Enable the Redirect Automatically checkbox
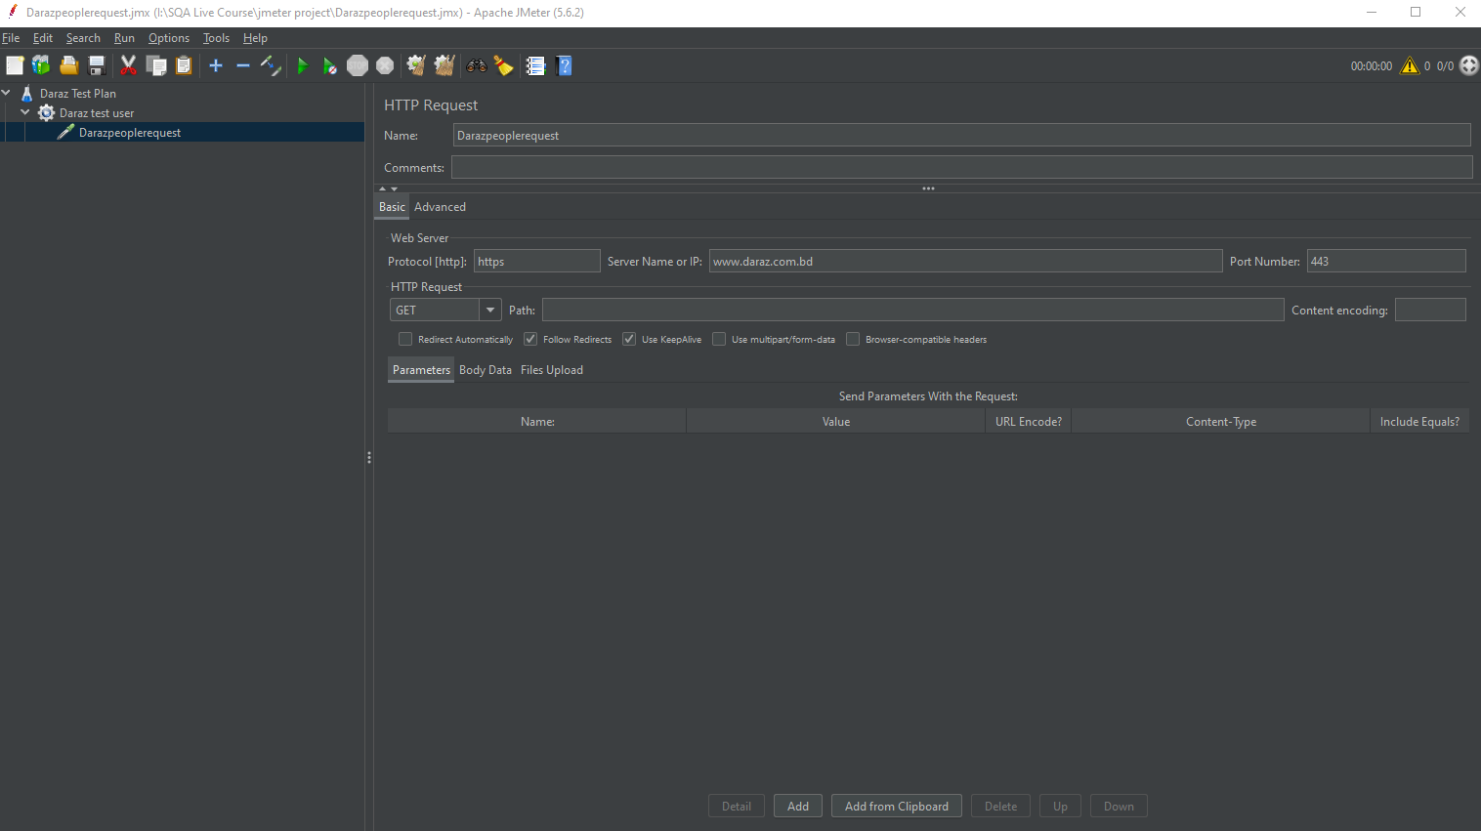1481x831 pixels. coord(405,339)
